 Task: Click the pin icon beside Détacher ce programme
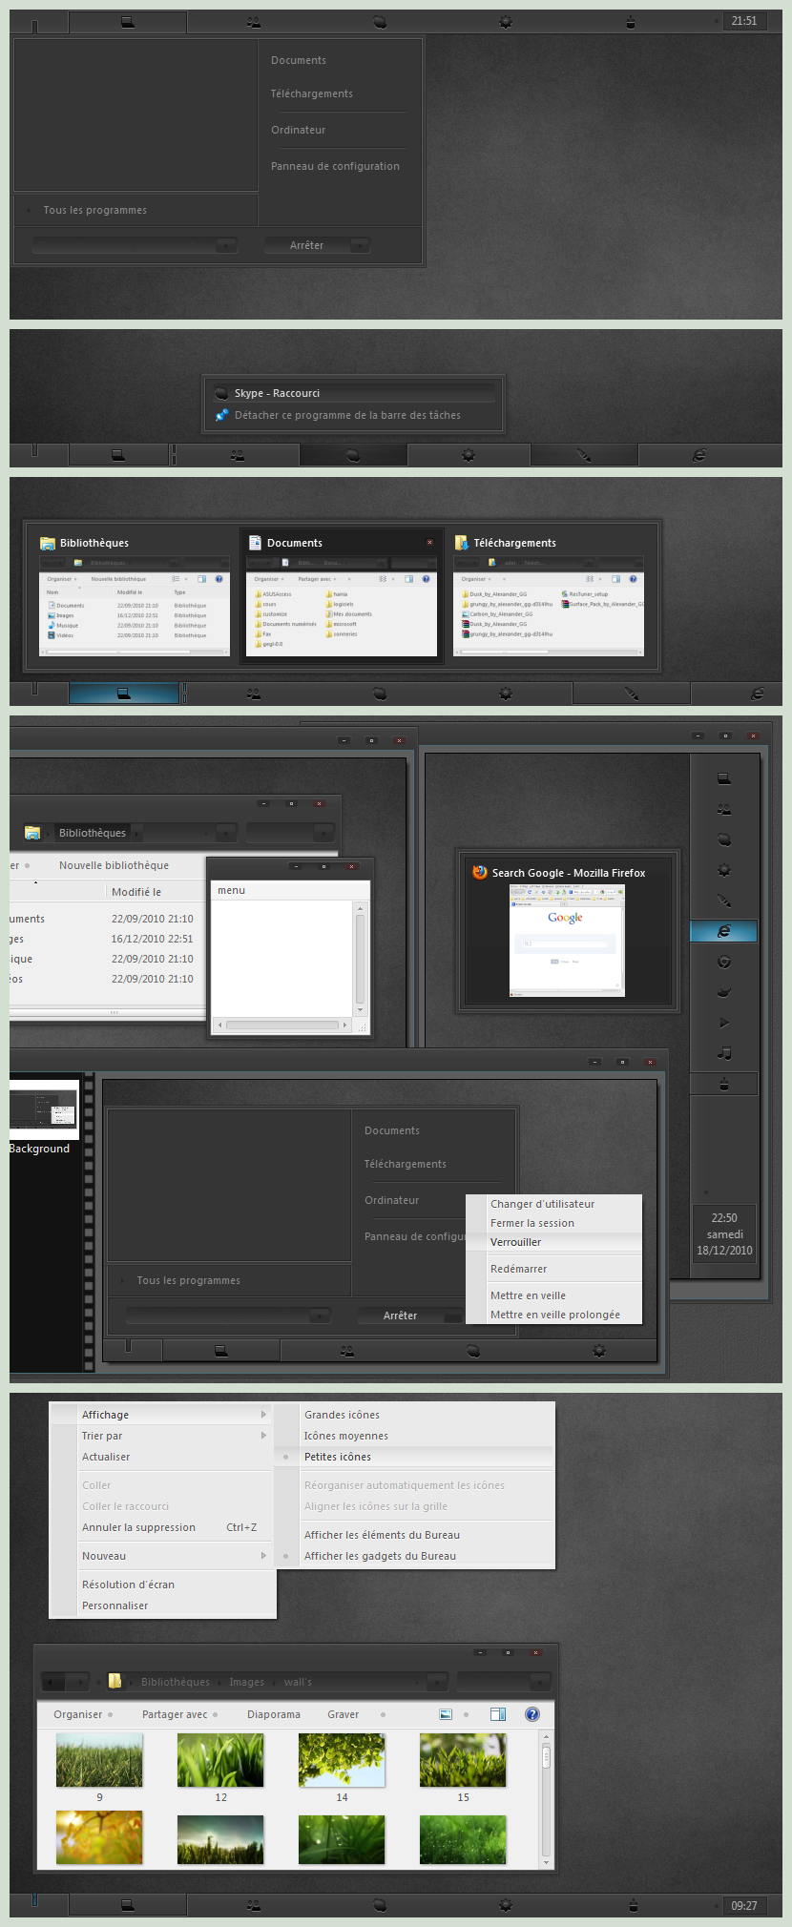221,415
